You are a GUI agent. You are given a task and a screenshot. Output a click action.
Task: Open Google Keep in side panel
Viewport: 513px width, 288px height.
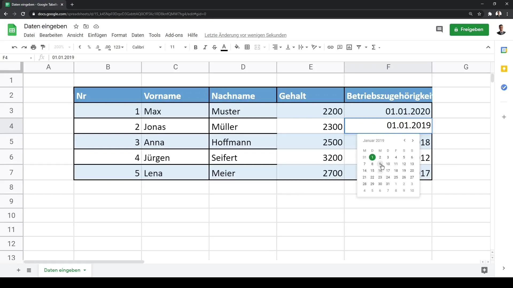(504, 69)
